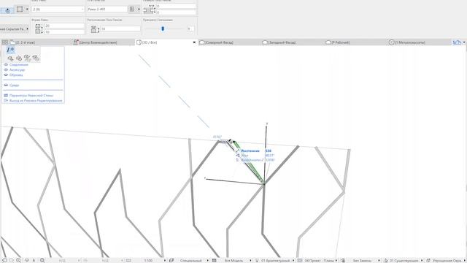
Task: Click the distance value 530 in tracker
Action: [268, 151]
